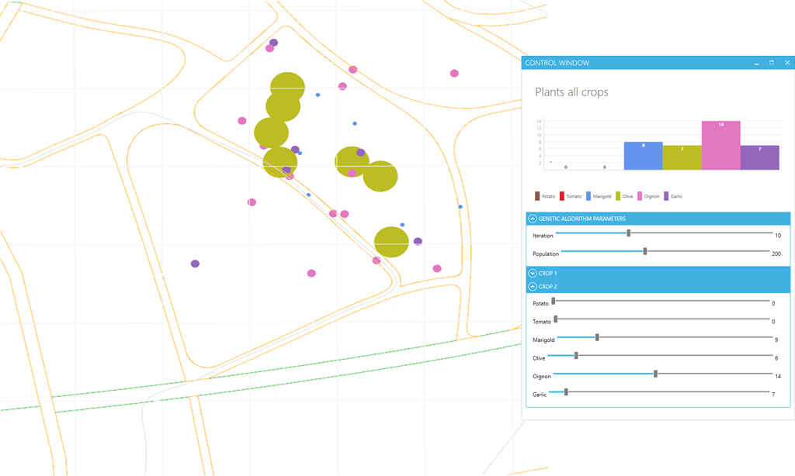Maximize the Control Window
The image size is (795, 476).
click(x=772, y=63)
